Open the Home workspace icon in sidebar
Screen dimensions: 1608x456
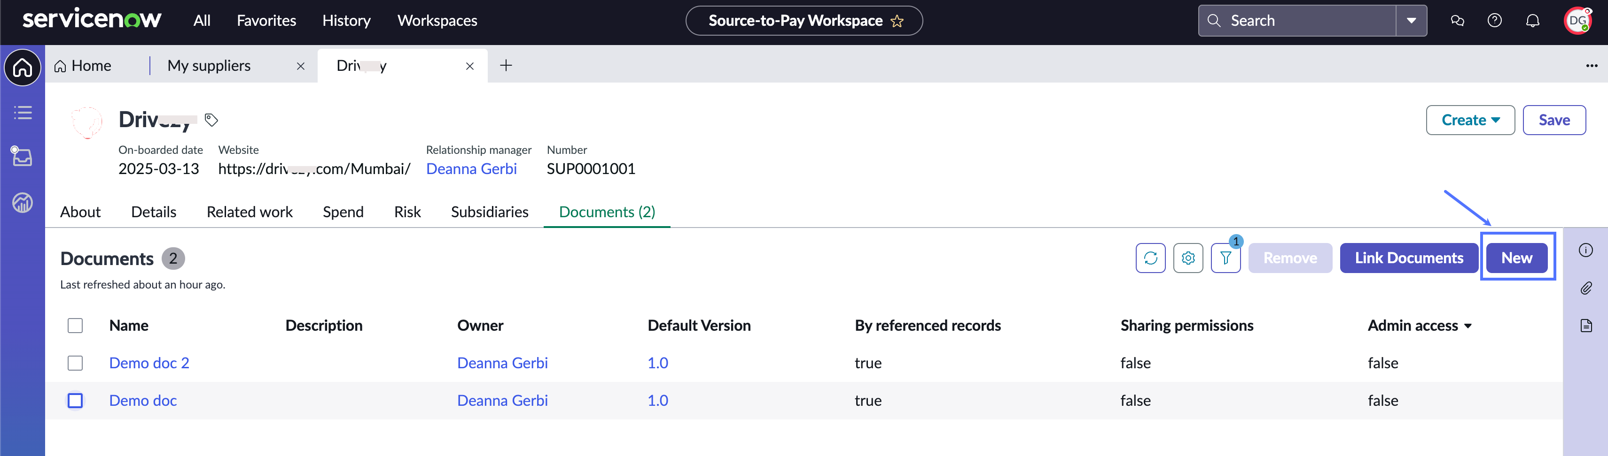(23, 67)
